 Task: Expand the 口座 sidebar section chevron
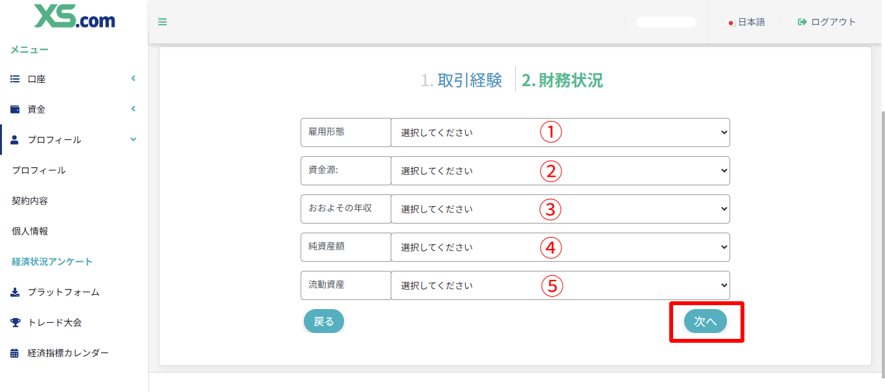click(x=133, y=78)
